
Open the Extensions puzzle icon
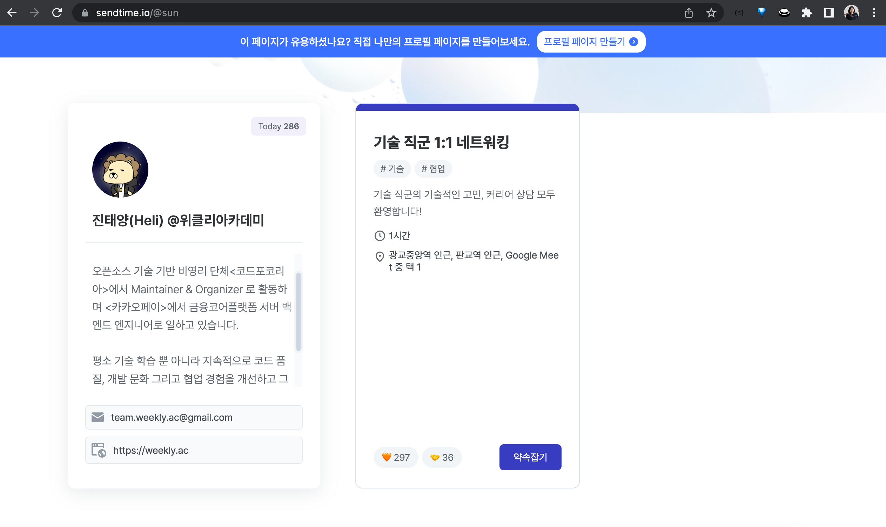pyautogui.click(x=806, y=13)
